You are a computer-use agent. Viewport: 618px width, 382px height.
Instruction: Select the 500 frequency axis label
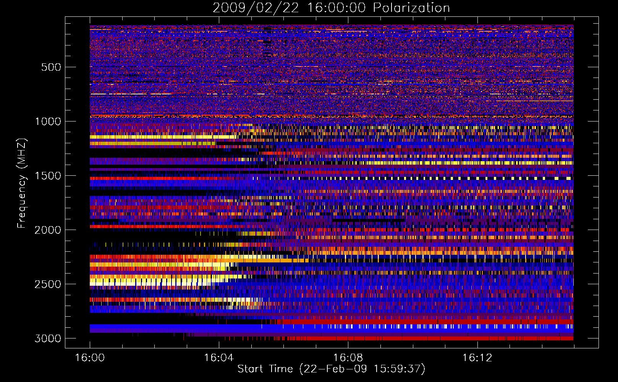tap(51, 67)
